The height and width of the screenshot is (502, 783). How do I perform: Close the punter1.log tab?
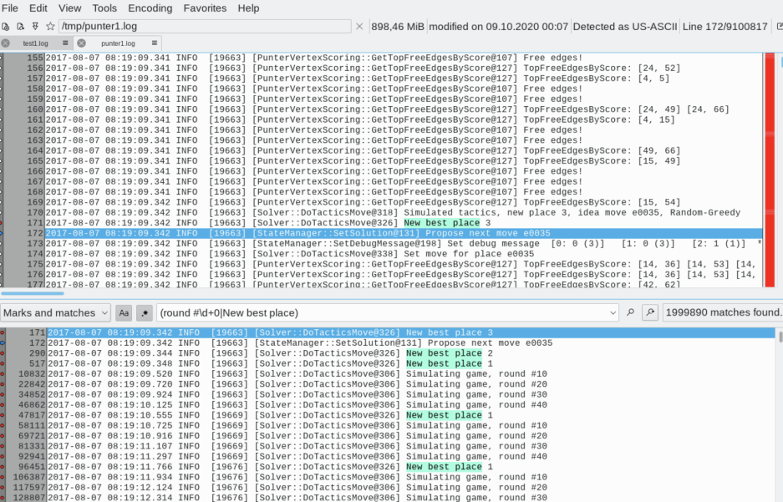[81, 43]
